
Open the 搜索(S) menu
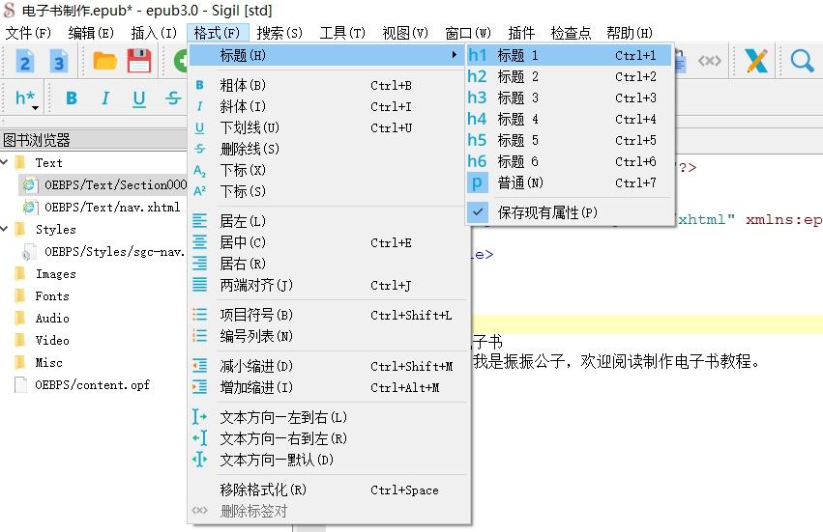tap(279, 33)
